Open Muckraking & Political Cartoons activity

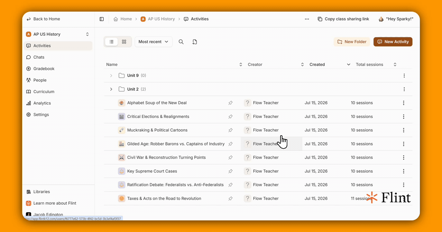tap(157, 130)
